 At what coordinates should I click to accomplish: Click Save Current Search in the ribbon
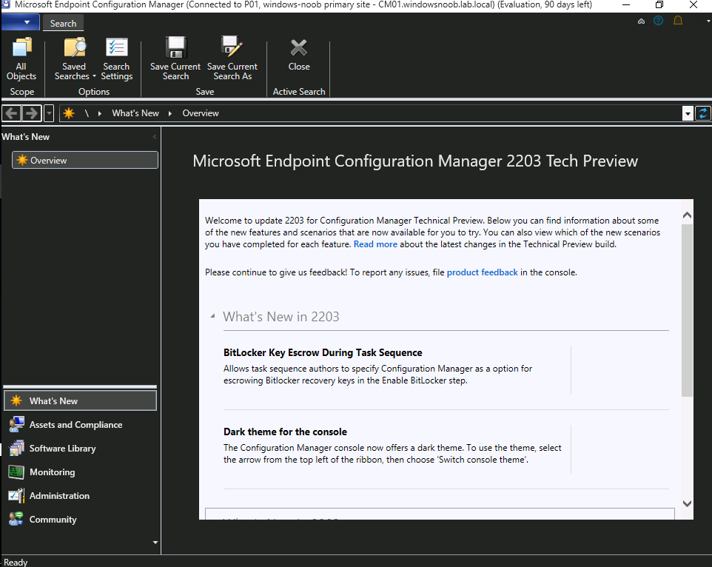pos(175,59)
